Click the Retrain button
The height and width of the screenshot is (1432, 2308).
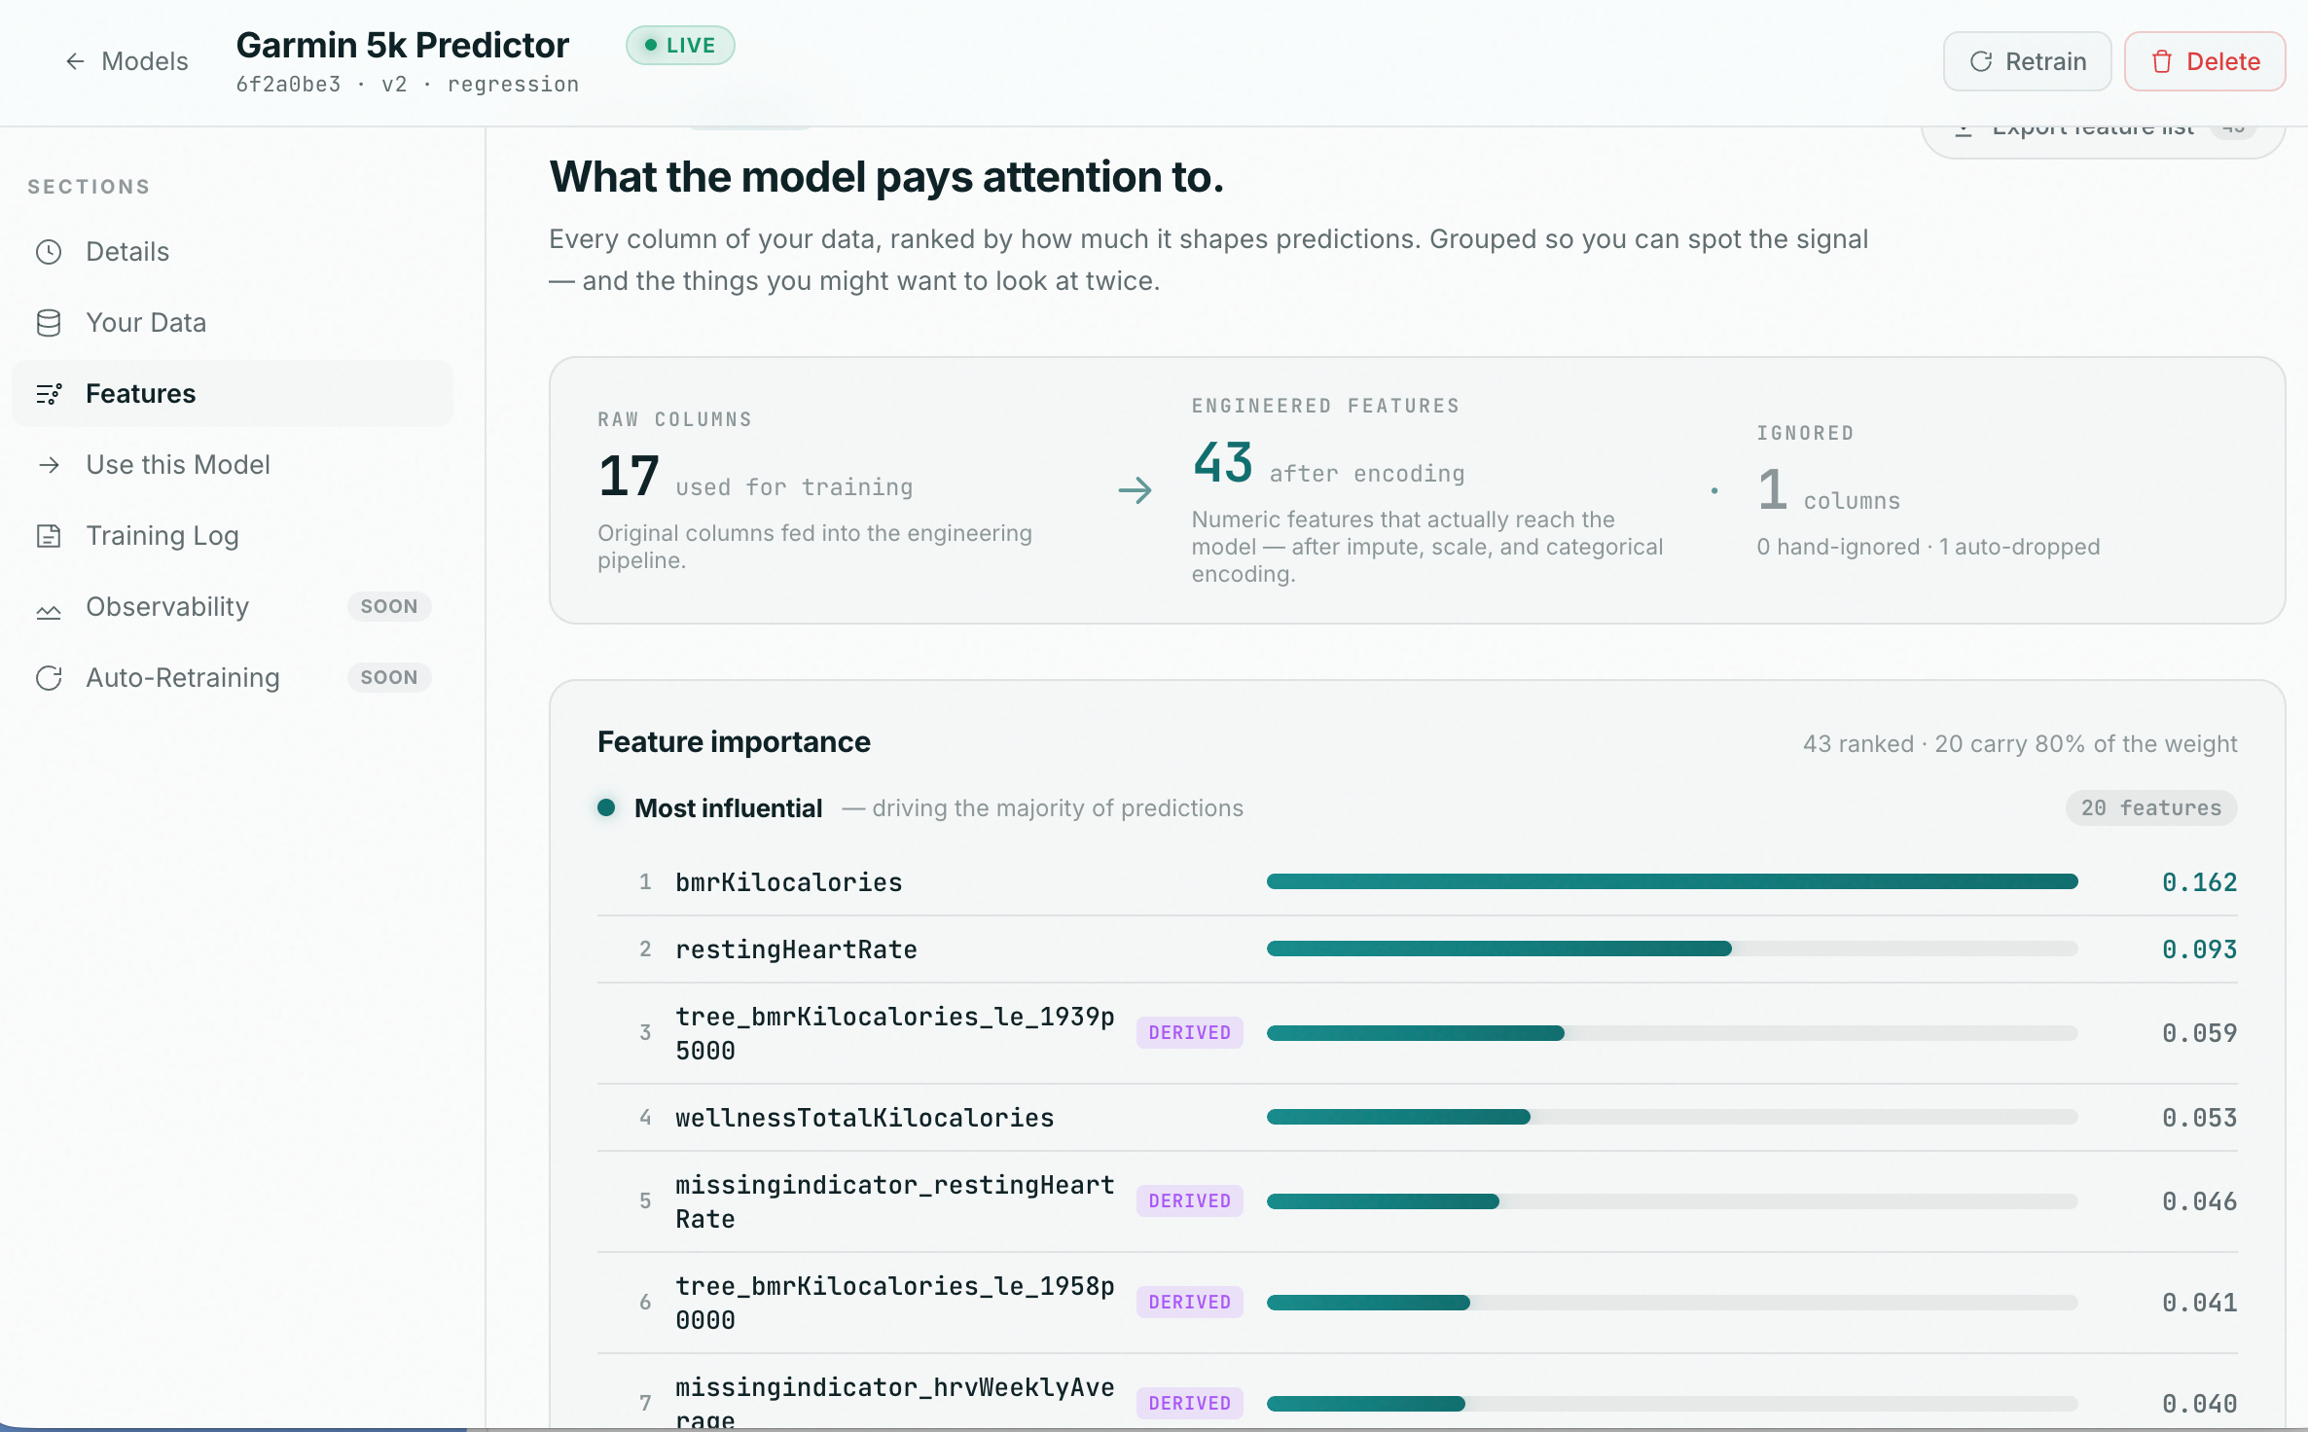click(x=2027, y=61)
